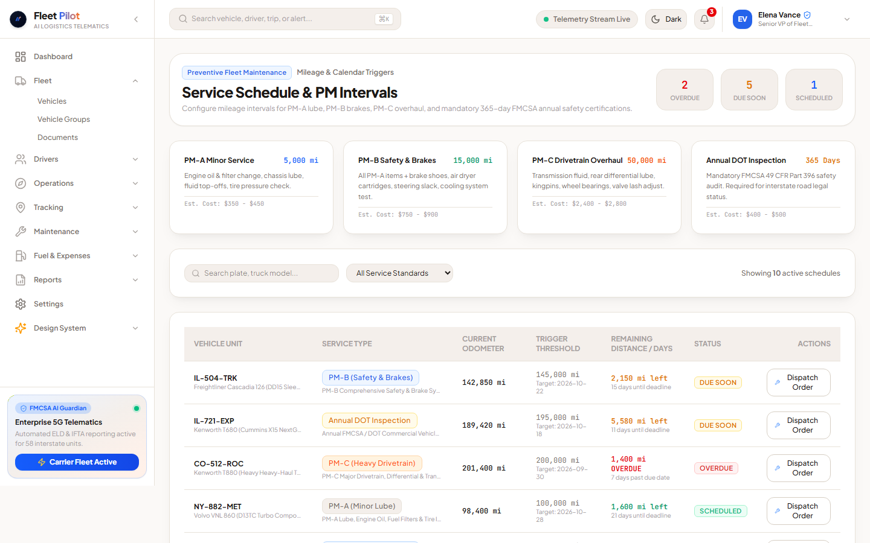The height and width of the screenshot is (543, 870).
Task: Click the Dashboard grid icon
Action: tap(21, 57)
